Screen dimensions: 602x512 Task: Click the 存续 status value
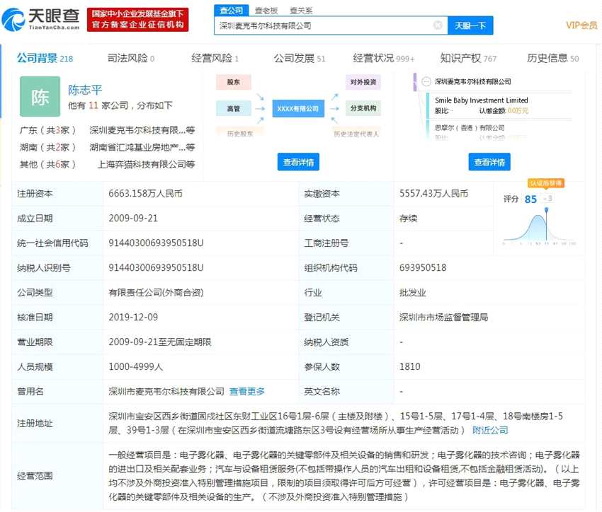point(408,219)
